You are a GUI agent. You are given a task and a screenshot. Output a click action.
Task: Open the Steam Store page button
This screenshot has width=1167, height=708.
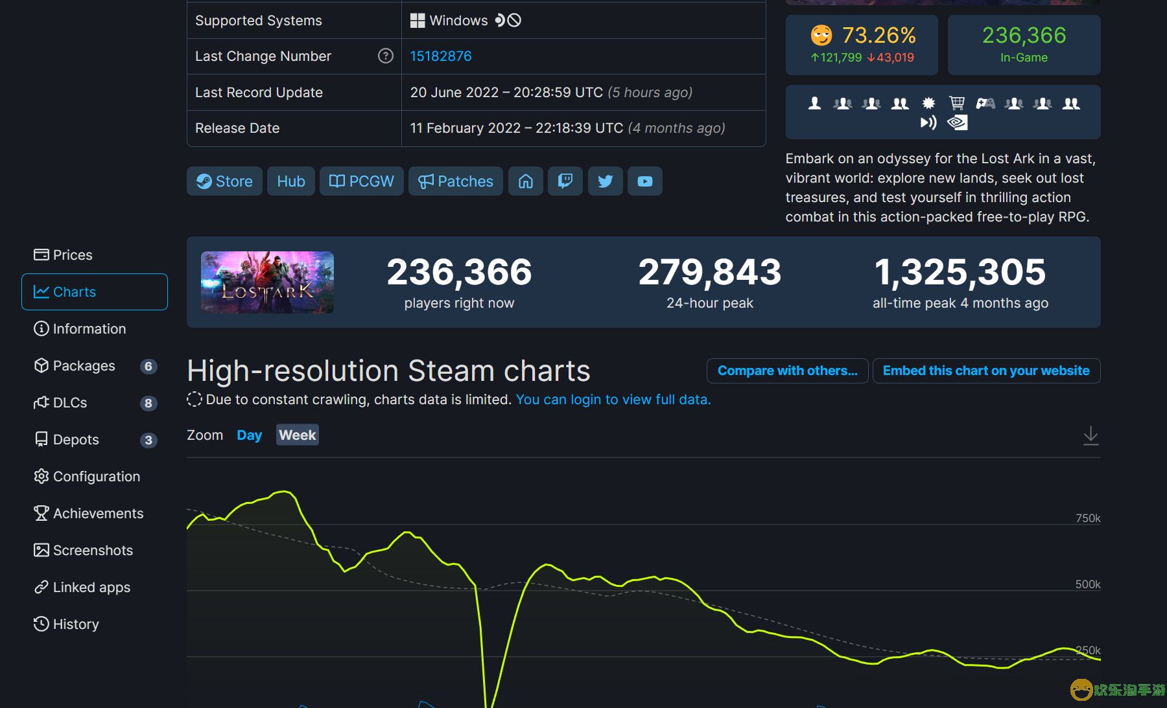(224, 181)
